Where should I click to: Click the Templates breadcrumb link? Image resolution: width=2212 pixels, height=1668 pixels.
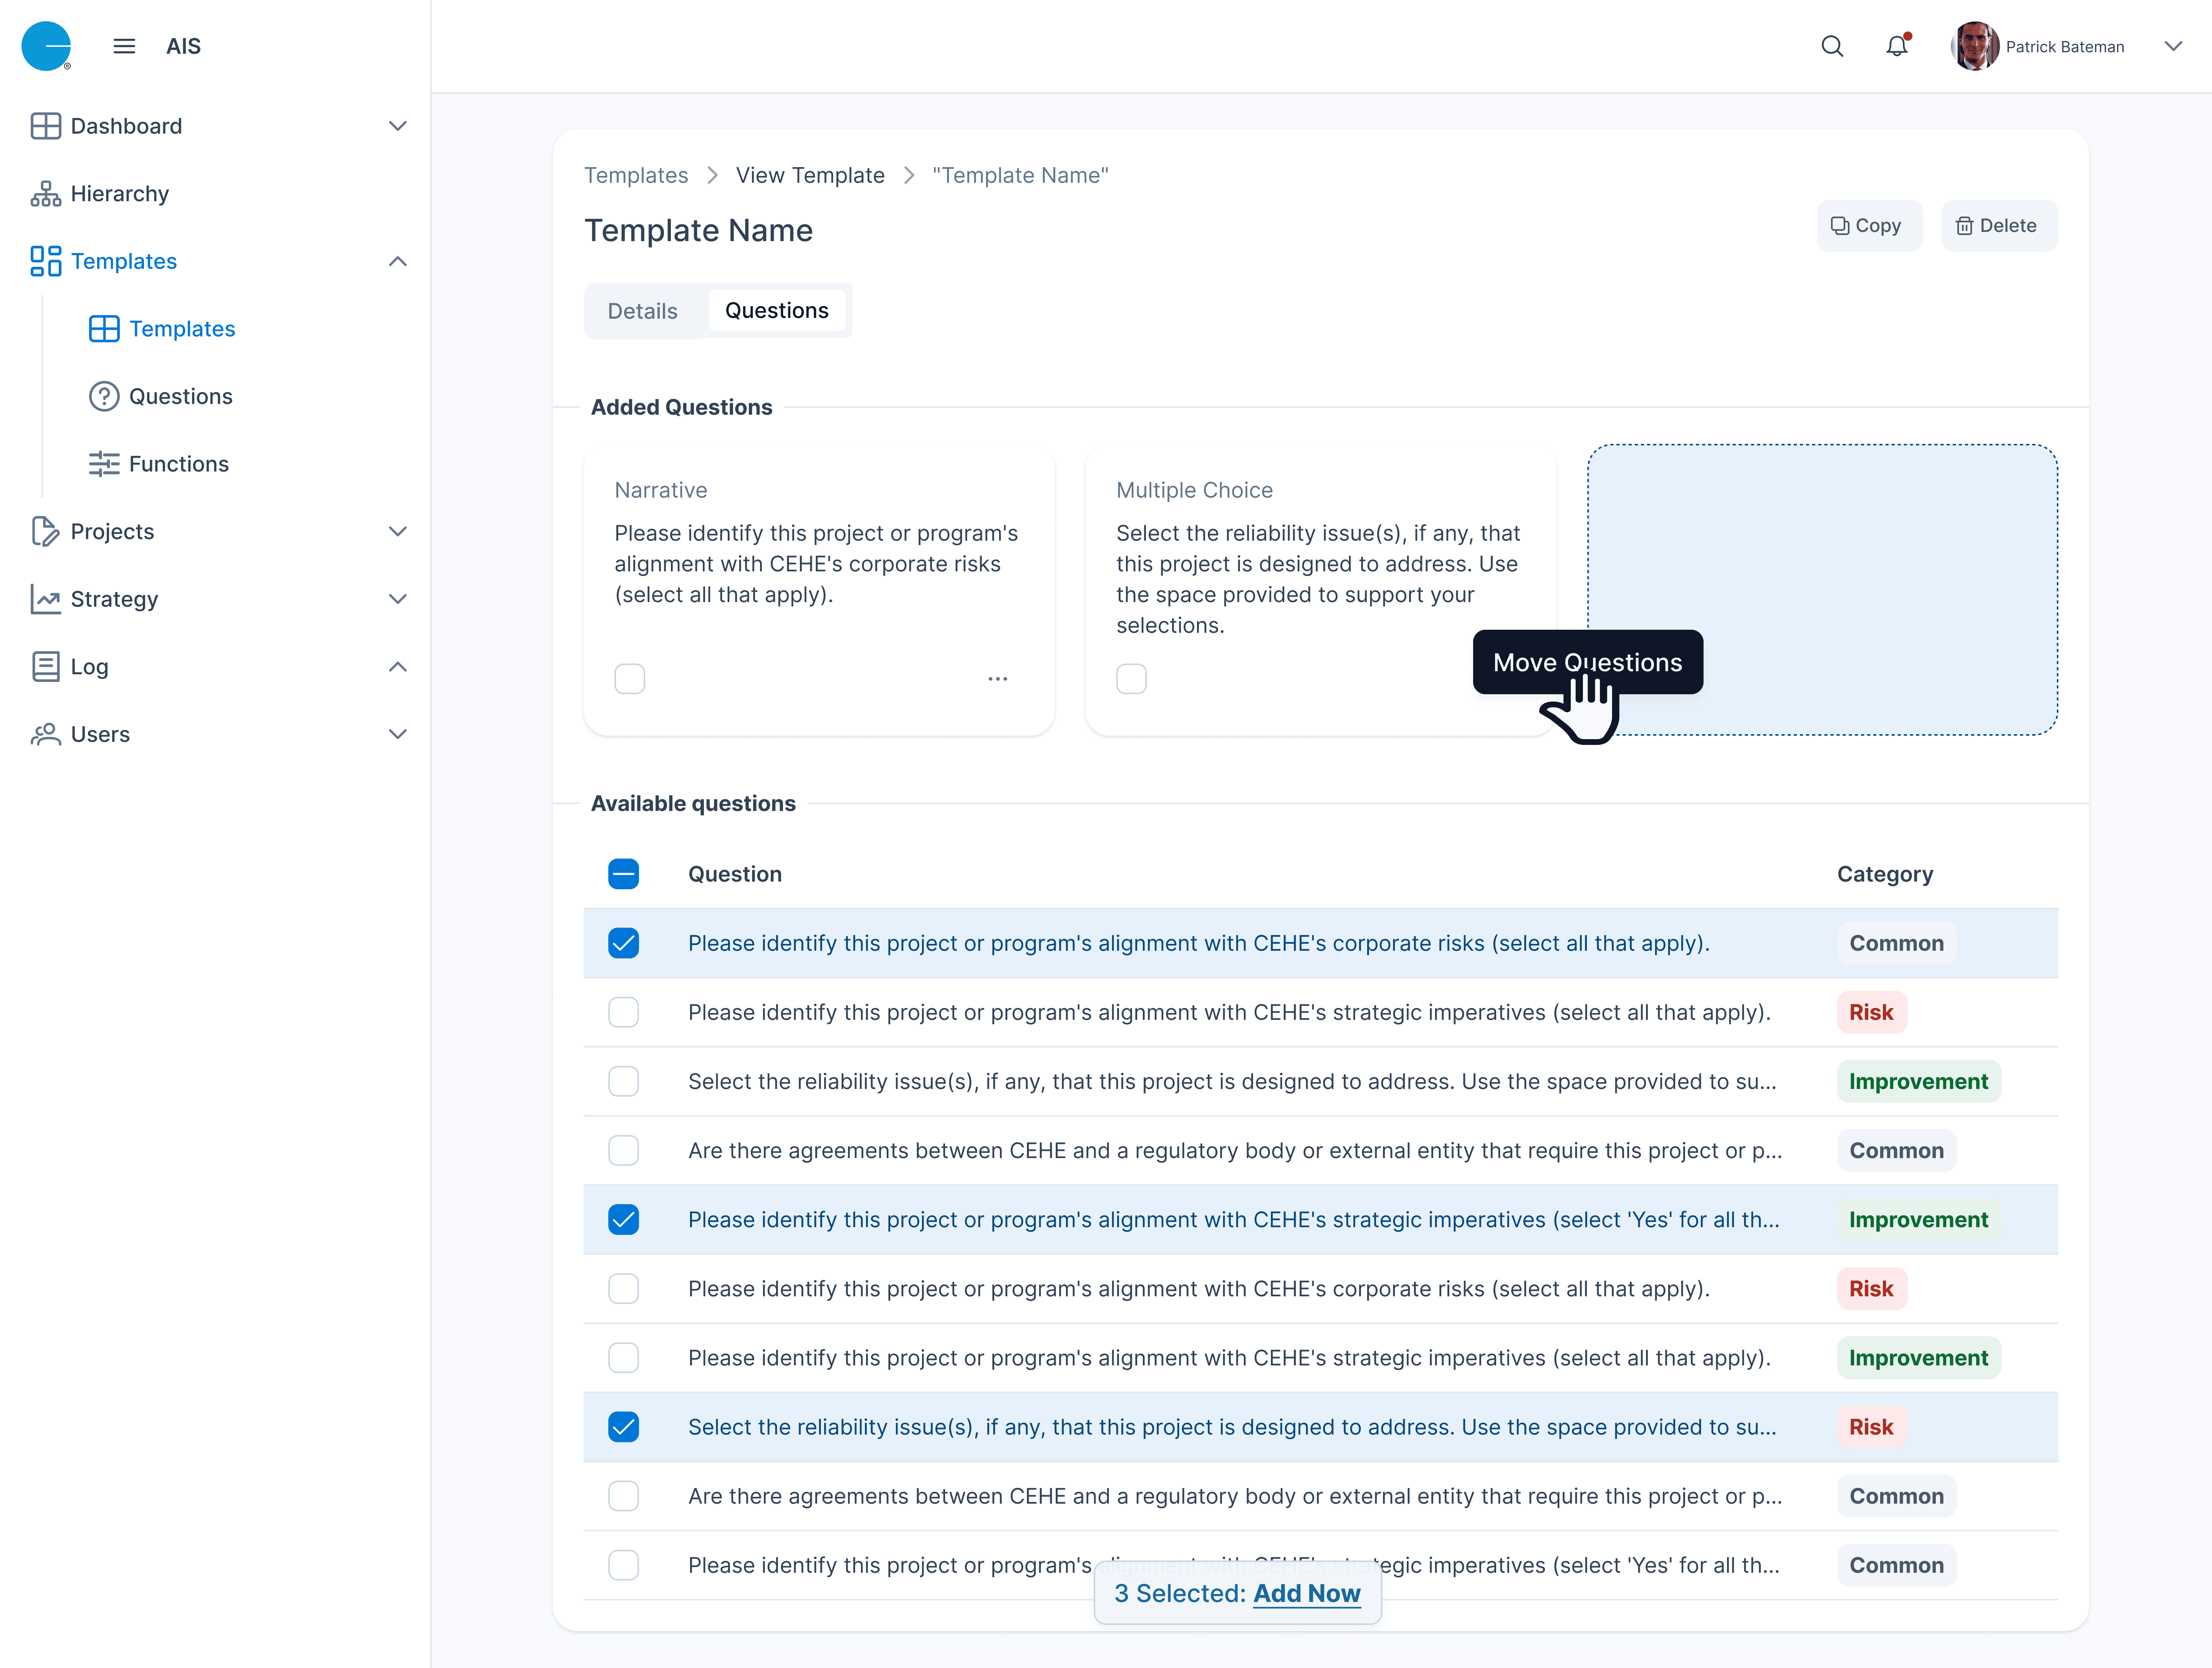pos(636,175)
